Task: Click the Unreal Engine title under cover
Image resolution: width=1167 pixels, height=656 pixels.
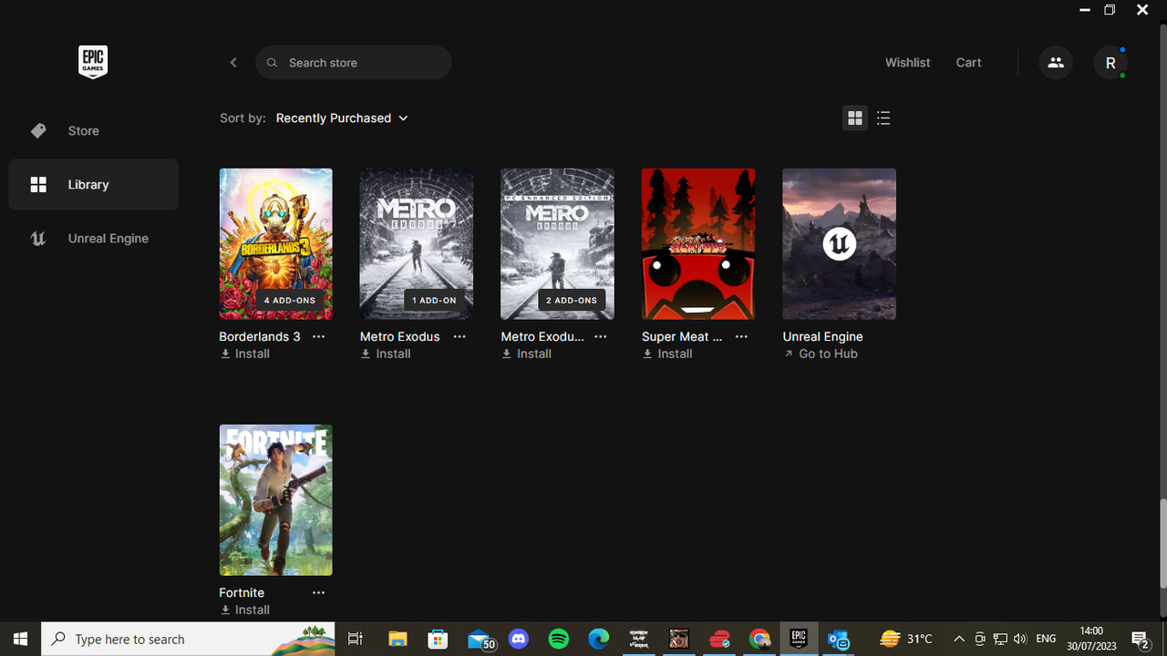Action: pyautogui.click(x=822, y=336)
